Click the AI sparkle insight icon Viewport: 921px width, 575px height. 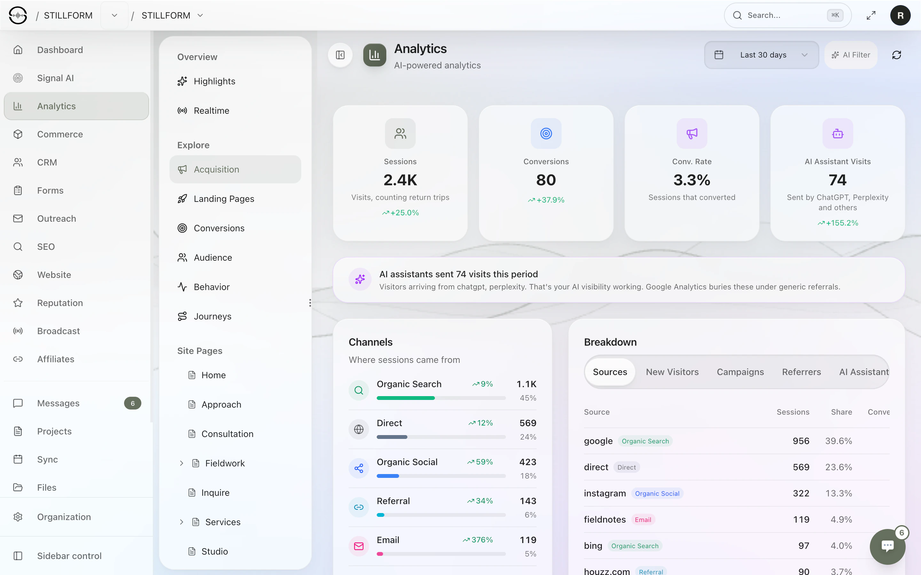click(x=360, y=280)
